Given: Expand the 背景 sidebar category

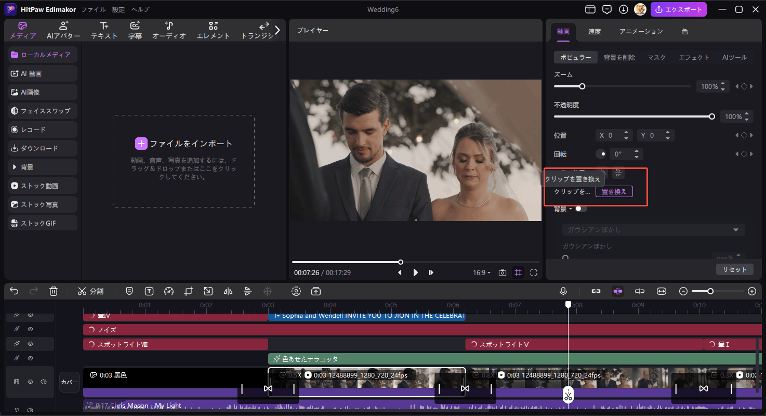Looking at the screenshot, I should pos(43,167).
